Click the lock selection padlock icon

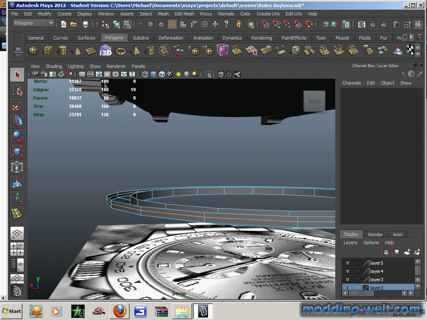pos(239,24)
